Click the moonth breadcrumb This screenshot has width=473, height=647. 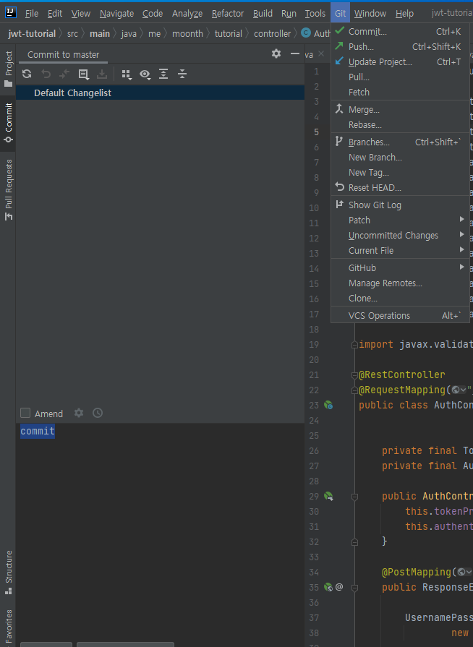(187, 33)
